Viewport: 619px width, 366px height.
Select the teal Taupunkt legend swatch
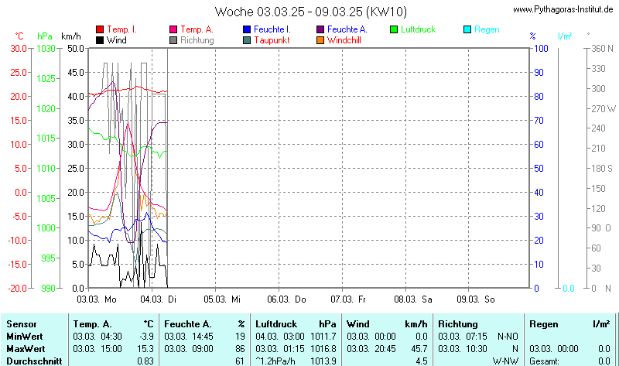pos(247,39)
